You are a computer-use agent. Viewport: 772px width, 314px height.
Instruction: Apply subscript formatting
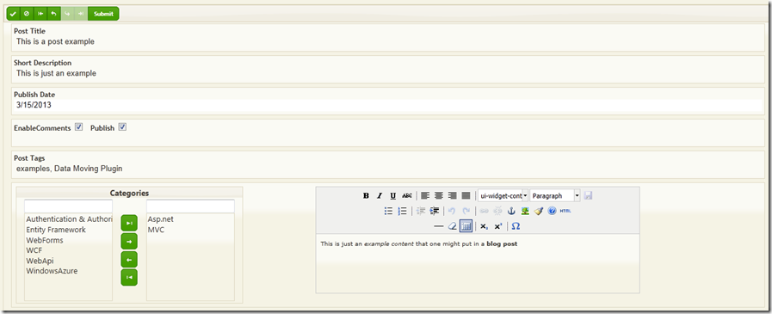[484, 226]
